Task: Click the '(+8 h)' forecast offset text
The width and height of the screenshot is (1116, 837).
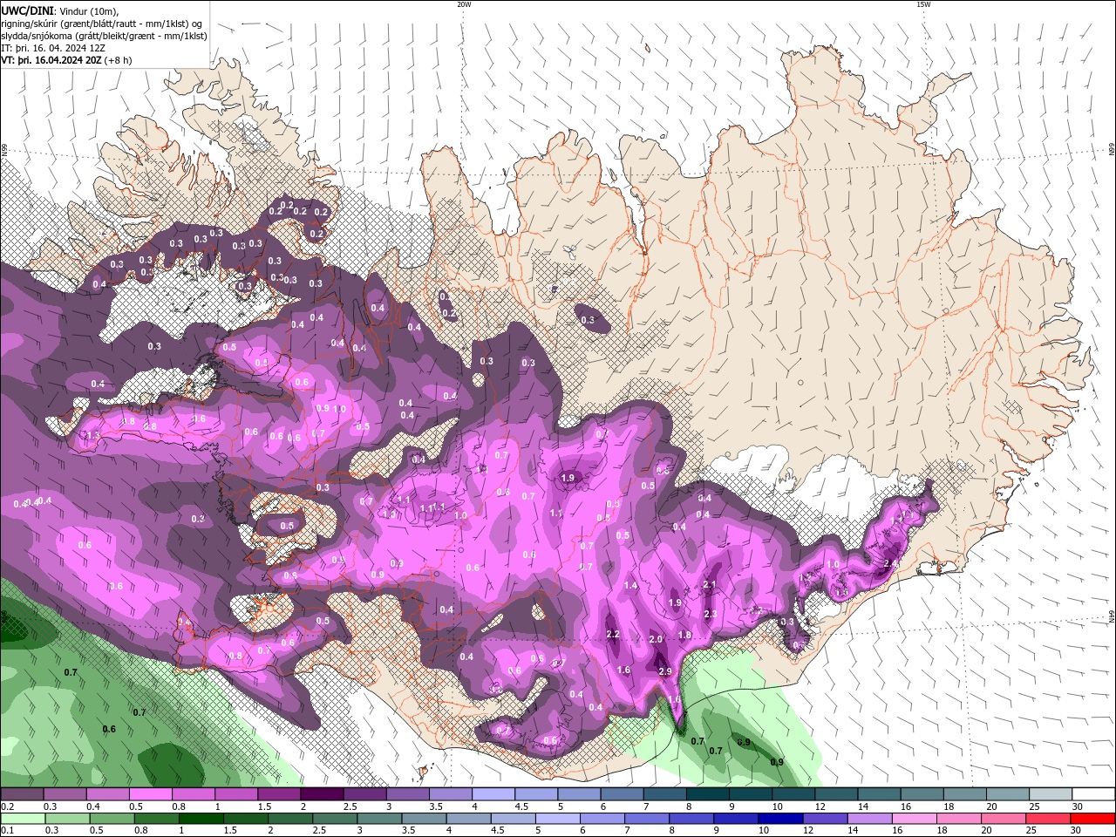Action: 119,60
